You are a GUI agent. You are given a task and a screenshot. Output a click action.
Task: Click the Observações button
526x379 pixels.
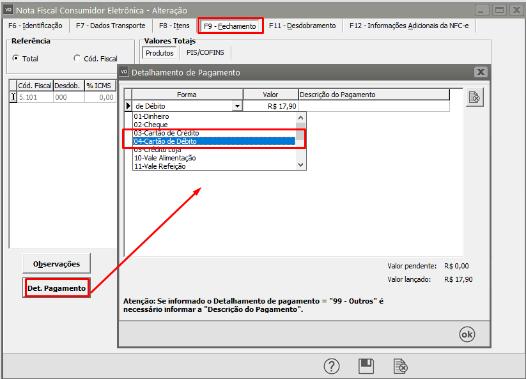click(56, 263)
